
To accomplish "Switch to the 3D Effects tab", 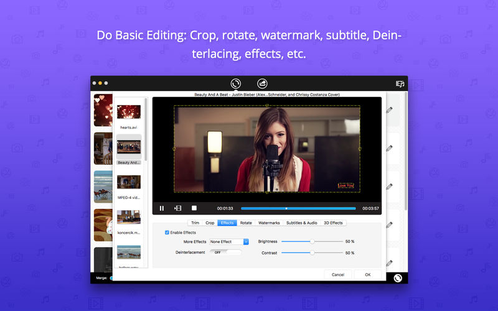I will click(x=333, y=223).
